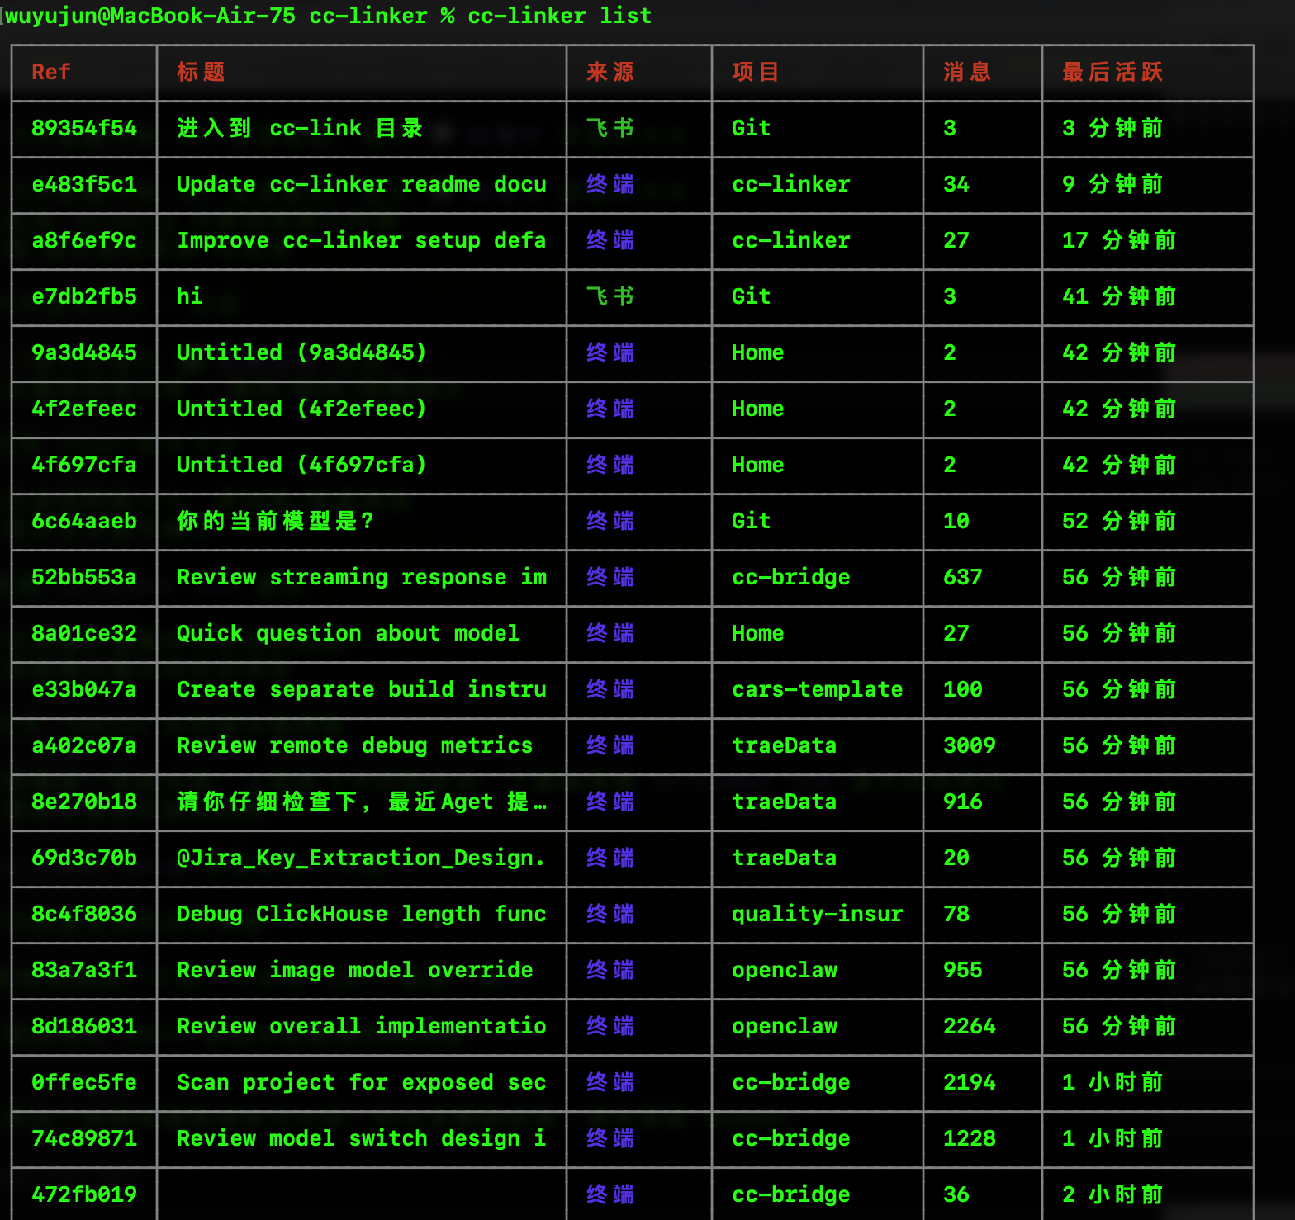The height and width of the screenshot is (1220, 1295).
Task: Select ref 4f2efeec in Ref column
Action: [x=83, y=409]
